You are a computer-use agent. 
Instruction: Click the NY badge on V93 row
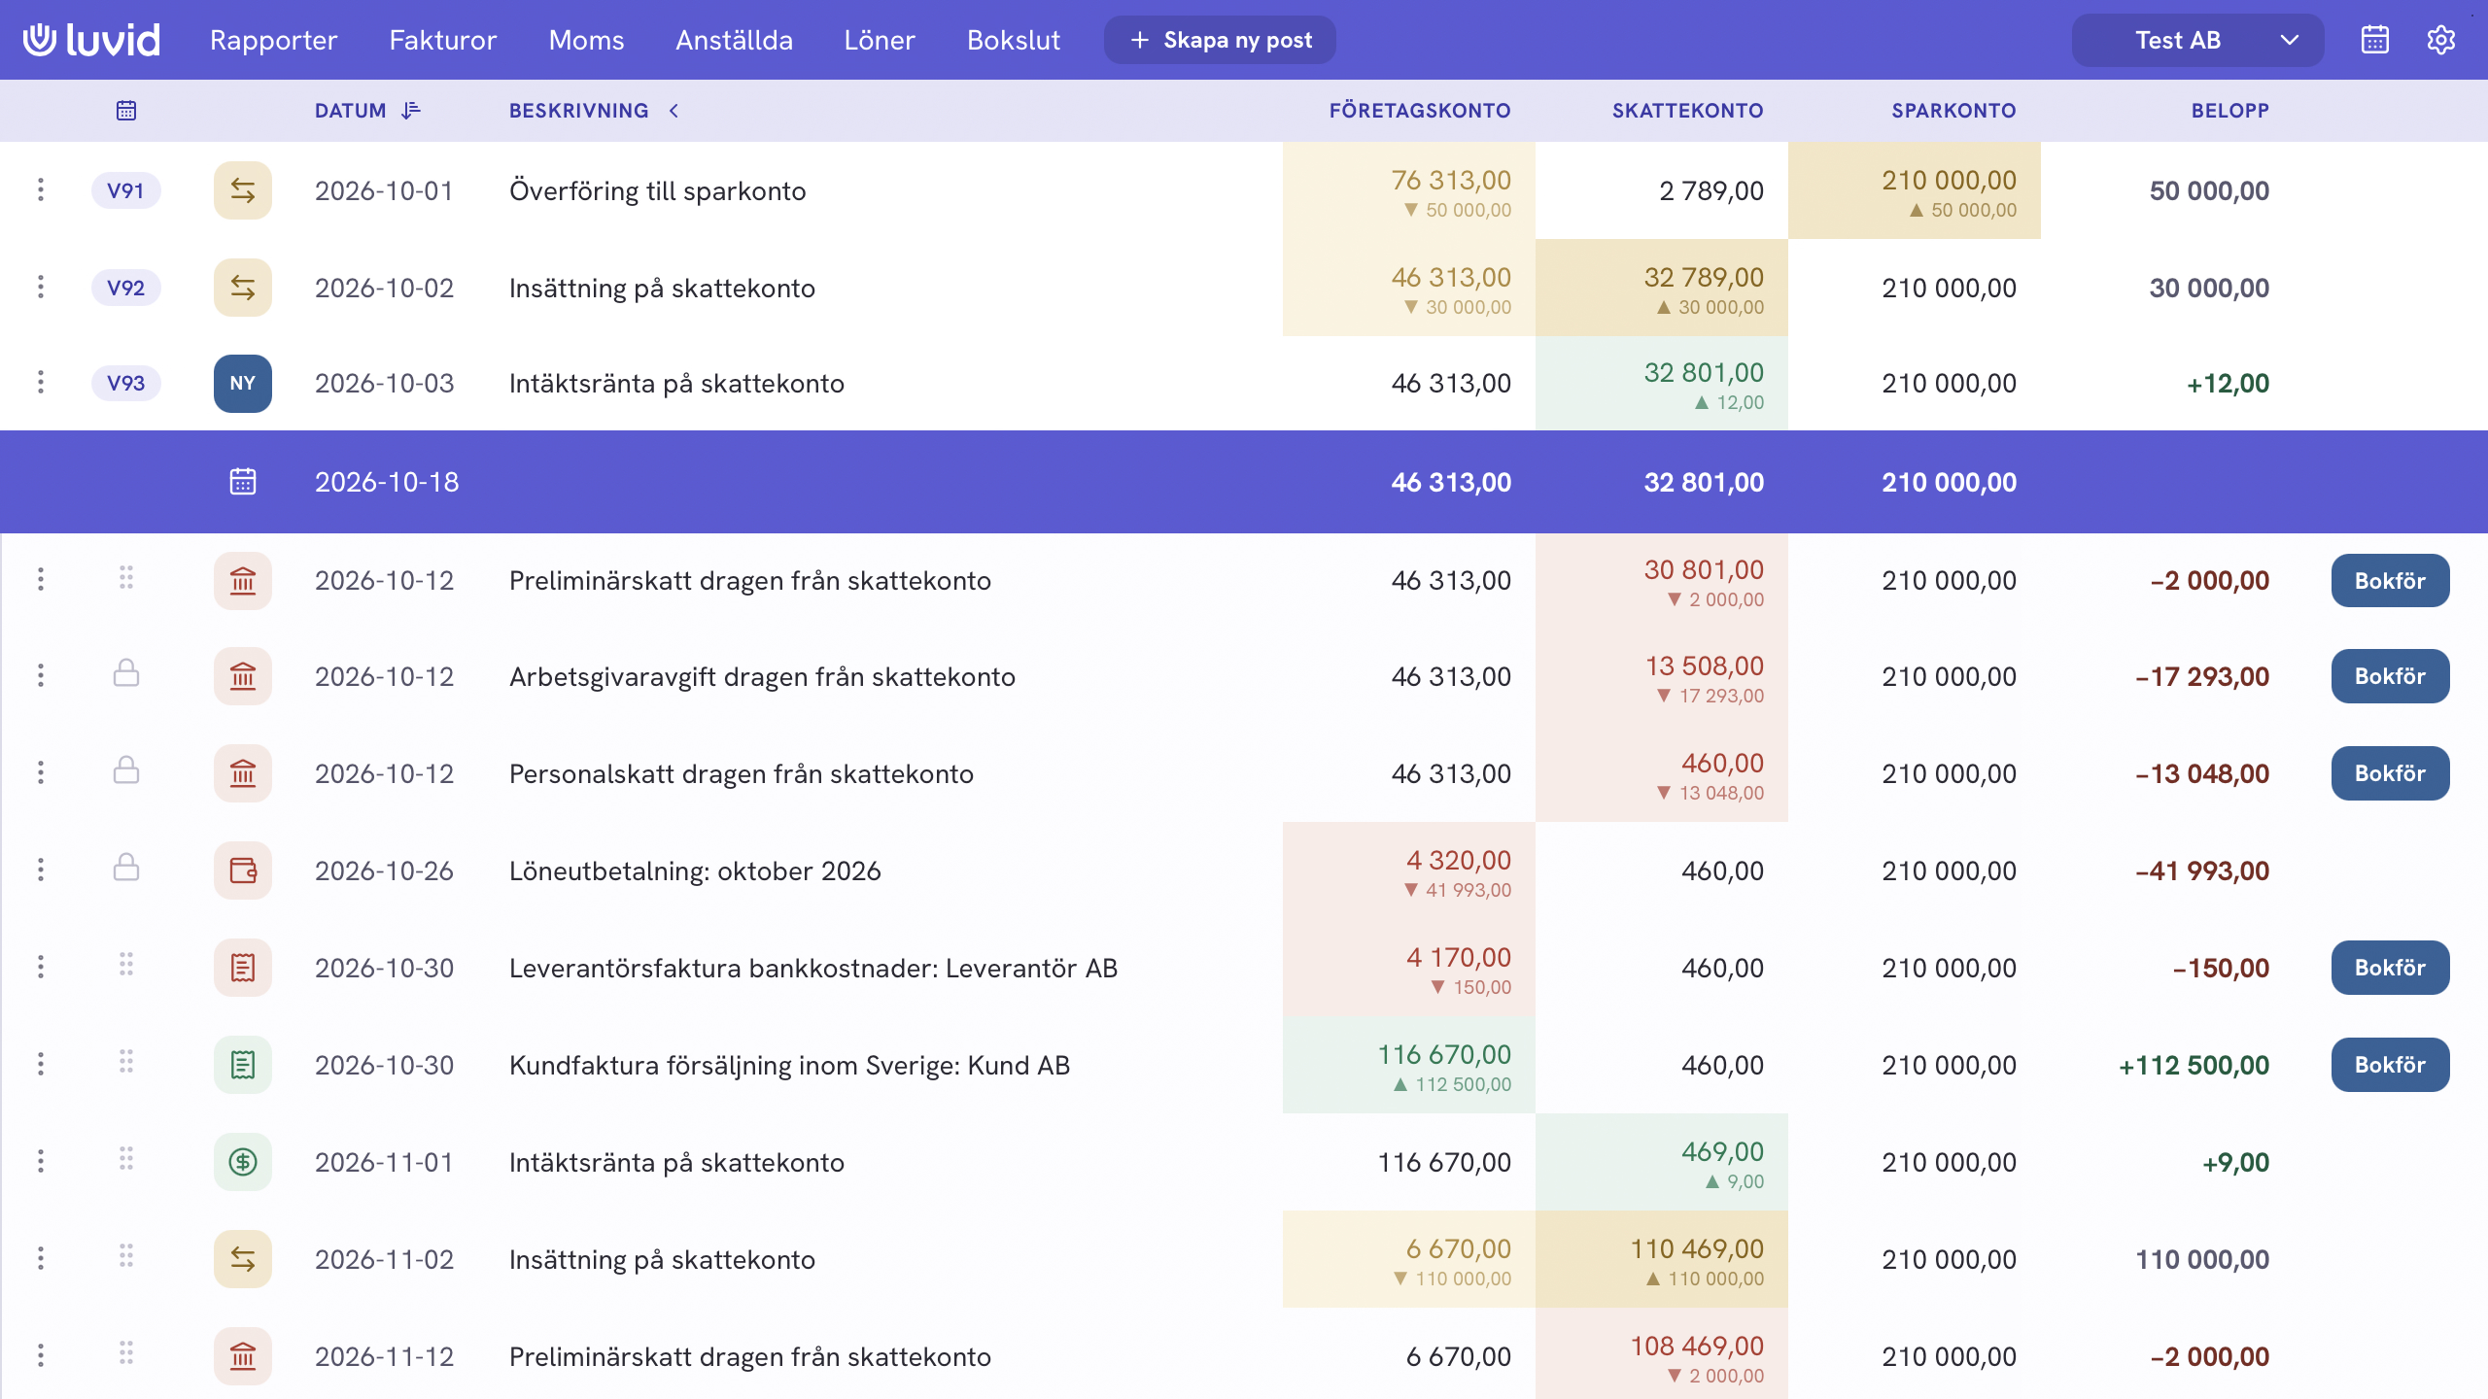point(243,384)
